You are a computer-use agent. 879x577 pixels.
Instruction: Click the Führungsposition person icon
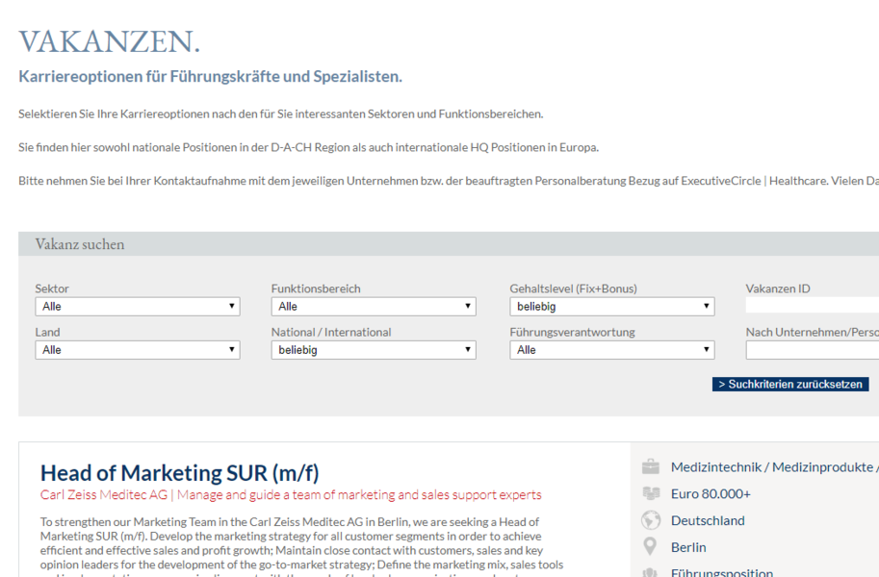click(x=651, y=571)
